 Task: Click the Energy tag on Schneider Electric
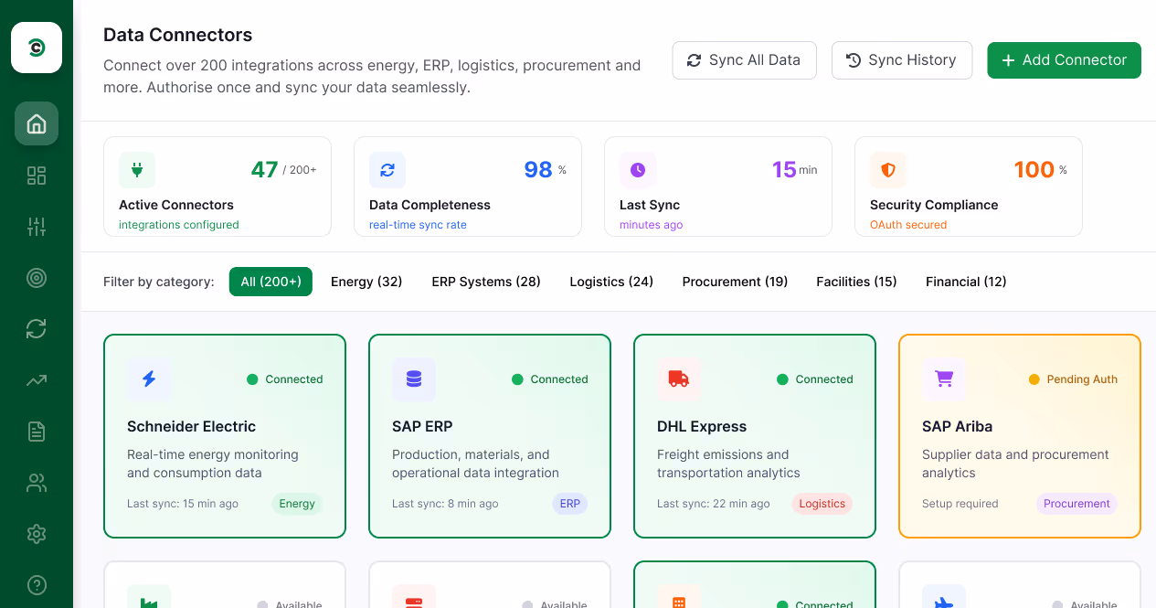pos(297,504)
